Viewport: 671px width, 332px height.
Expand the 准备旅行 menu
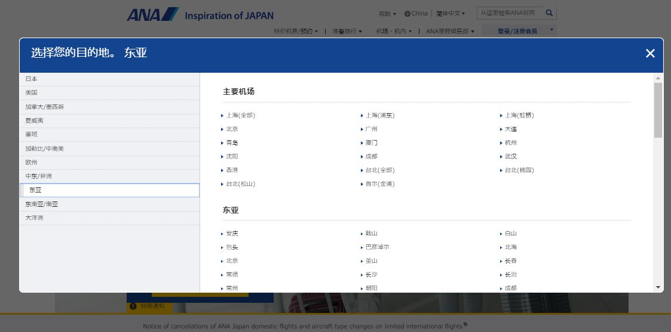(x=347, y=31)
